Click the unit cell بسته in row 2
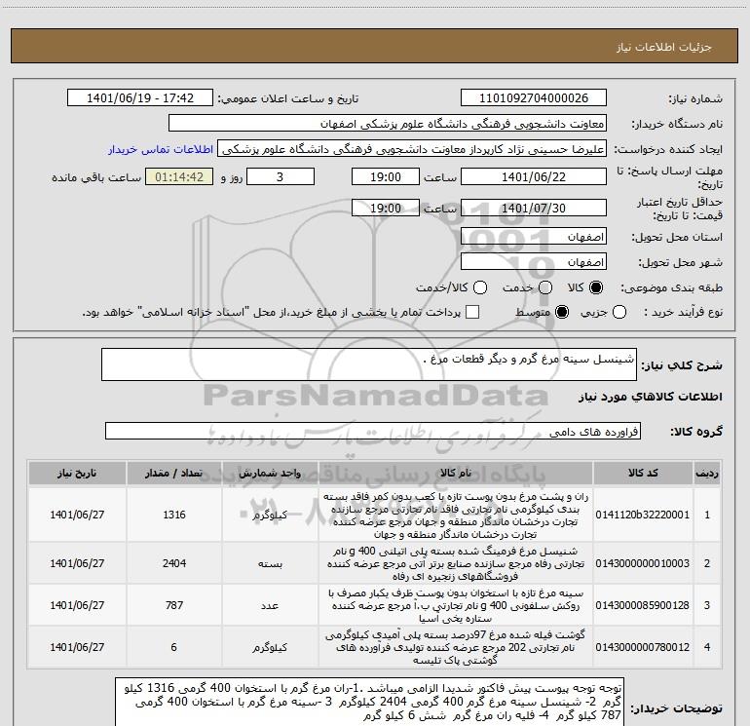Viewport: 750px width, 726px height. pos(270,563)
